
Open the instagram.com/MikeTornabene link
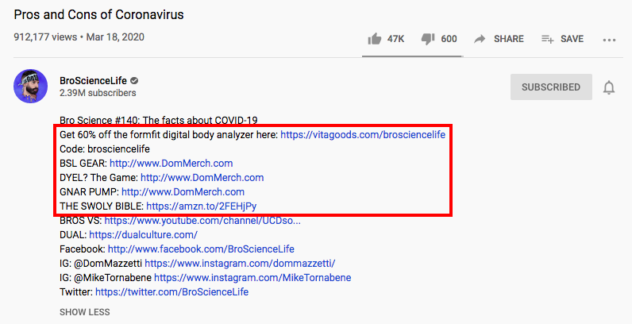click(252, 278)
